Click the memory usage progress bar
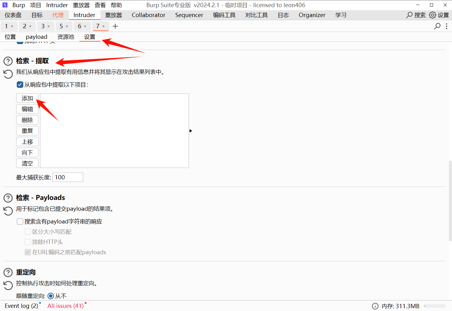The height and width of the screenshot is (311, 452). 435,306
